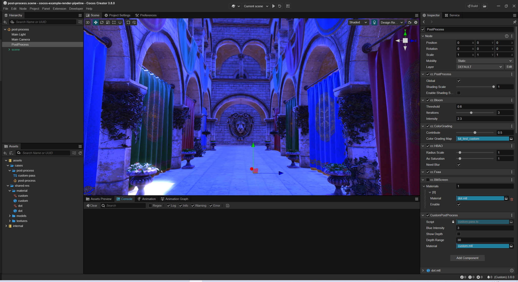
Task: Switch to Assets Preview tab
Action: [x=99, y=199]
